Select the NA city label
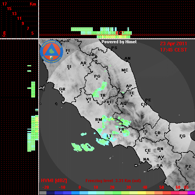The width and height of the screenshot is (195, 195). click(x=146, y=160)
